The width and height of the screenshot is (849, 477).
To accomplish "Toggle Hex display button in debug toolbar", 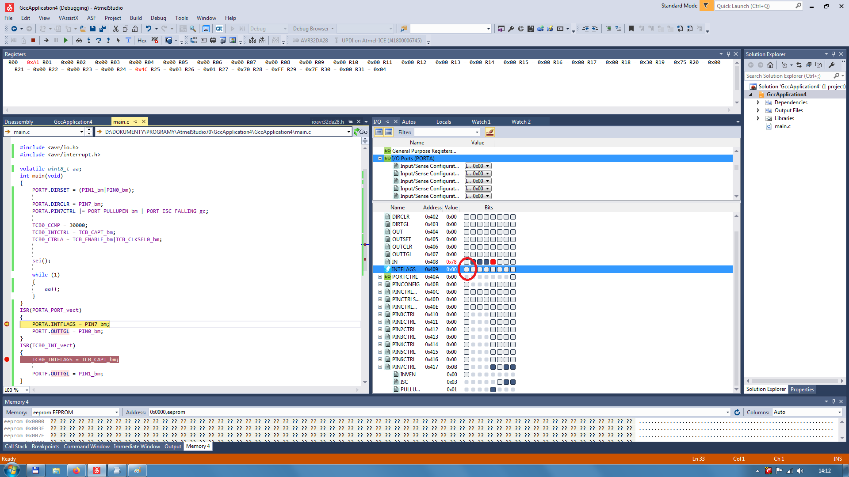I will [x=142, y=40].
